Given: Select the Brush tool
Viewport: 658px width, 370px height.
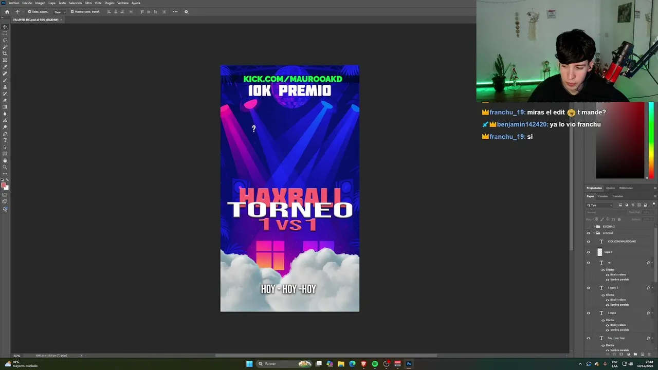Looking at the screenshot, I should [5, 80].
